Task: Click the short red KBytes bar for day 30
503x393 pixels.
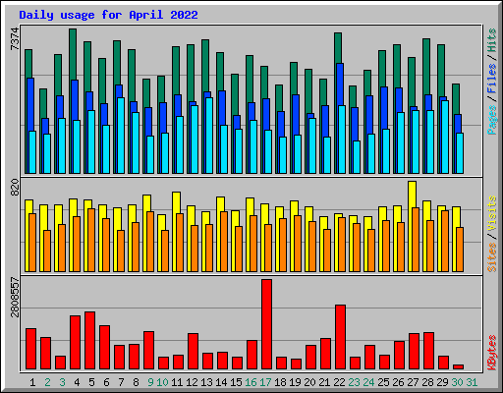Action: point(458,367)
